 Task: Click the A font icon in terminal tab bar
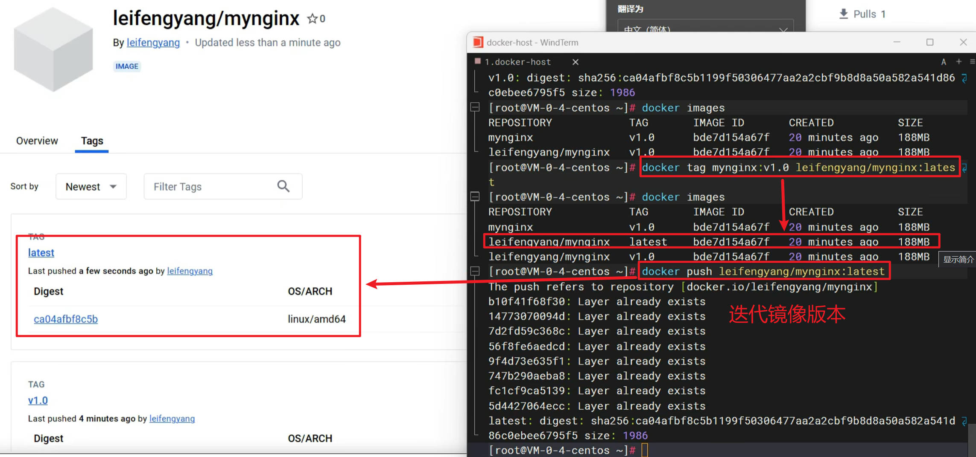(944, 62)
